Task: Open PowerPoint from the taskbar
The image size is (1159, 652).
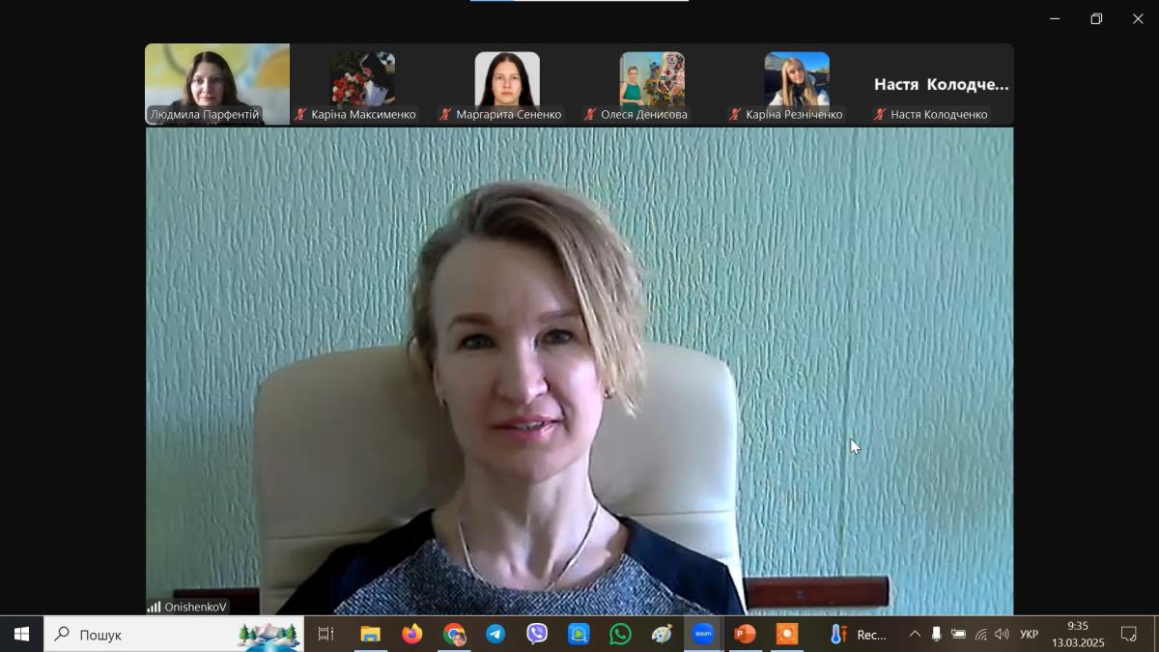Action: point(745,635)
